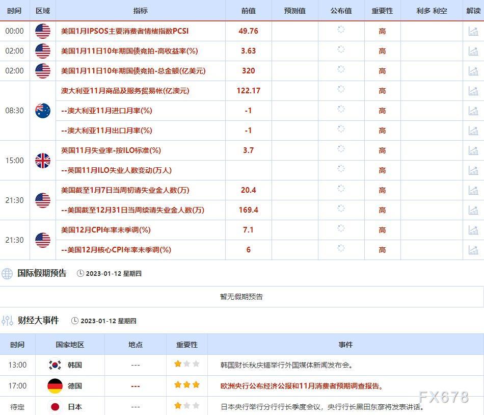Click the clock icon next to 国际假期预告 date
The height and width of the screenshot is (415, 484).
(x=80, y=274)
